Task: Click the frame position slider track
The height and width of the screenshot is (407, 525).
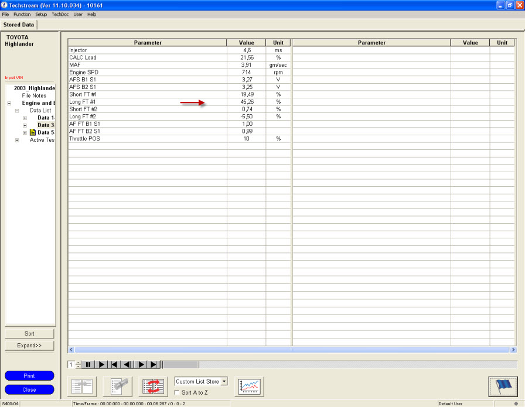Action: coord(340,364)
